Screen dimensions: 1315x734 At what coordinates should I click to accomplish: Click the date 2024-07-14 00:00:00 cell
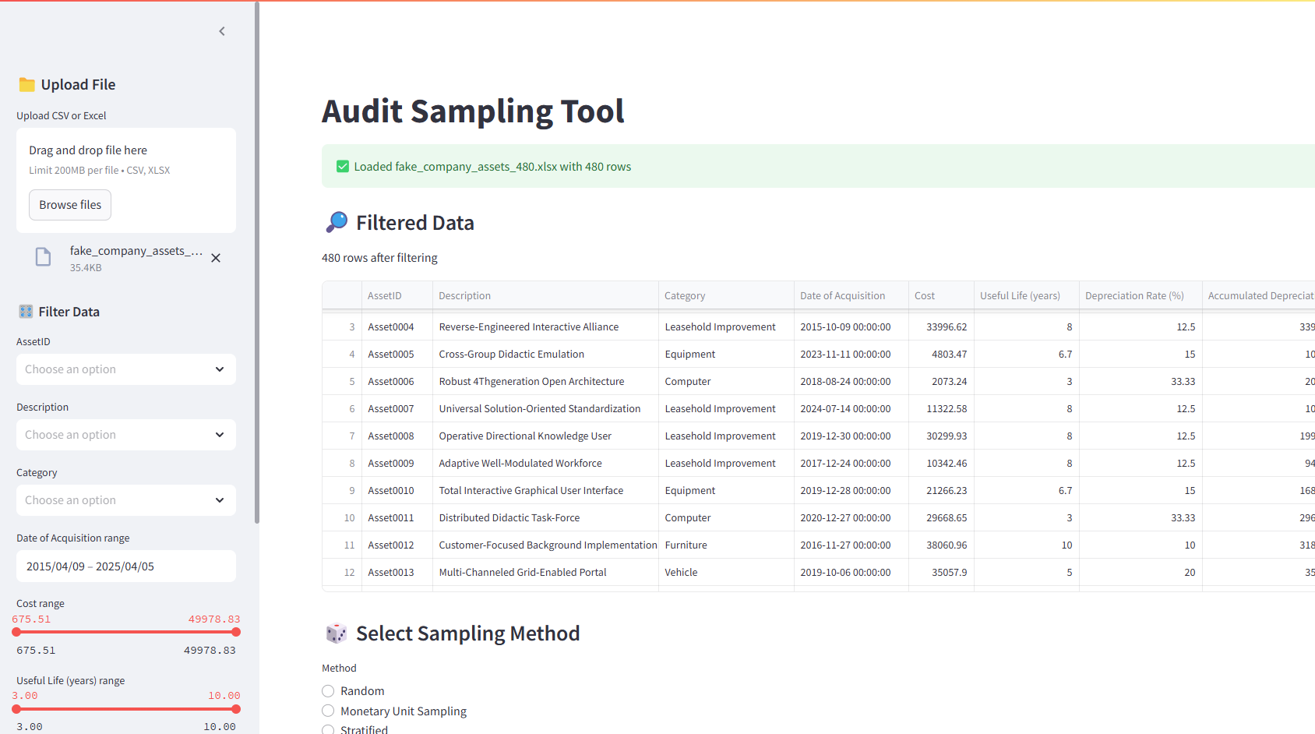851,408
